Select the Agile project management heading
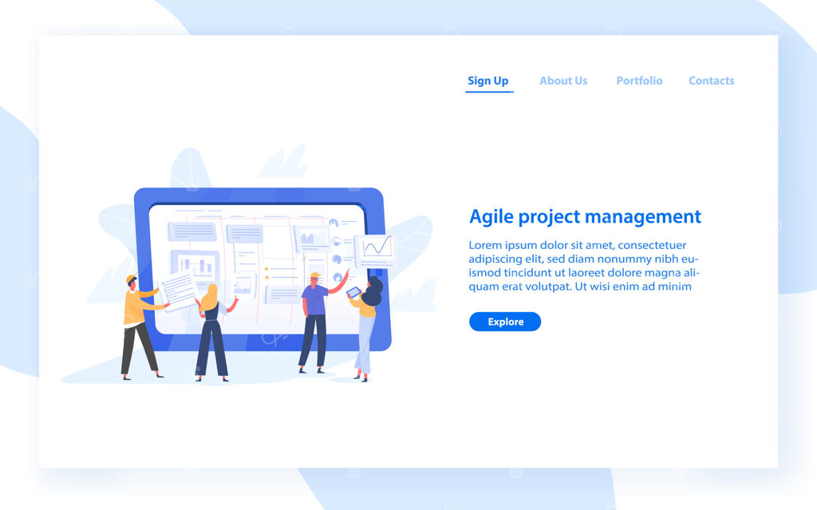Viewport: 817px width, 510px height. 585,216
